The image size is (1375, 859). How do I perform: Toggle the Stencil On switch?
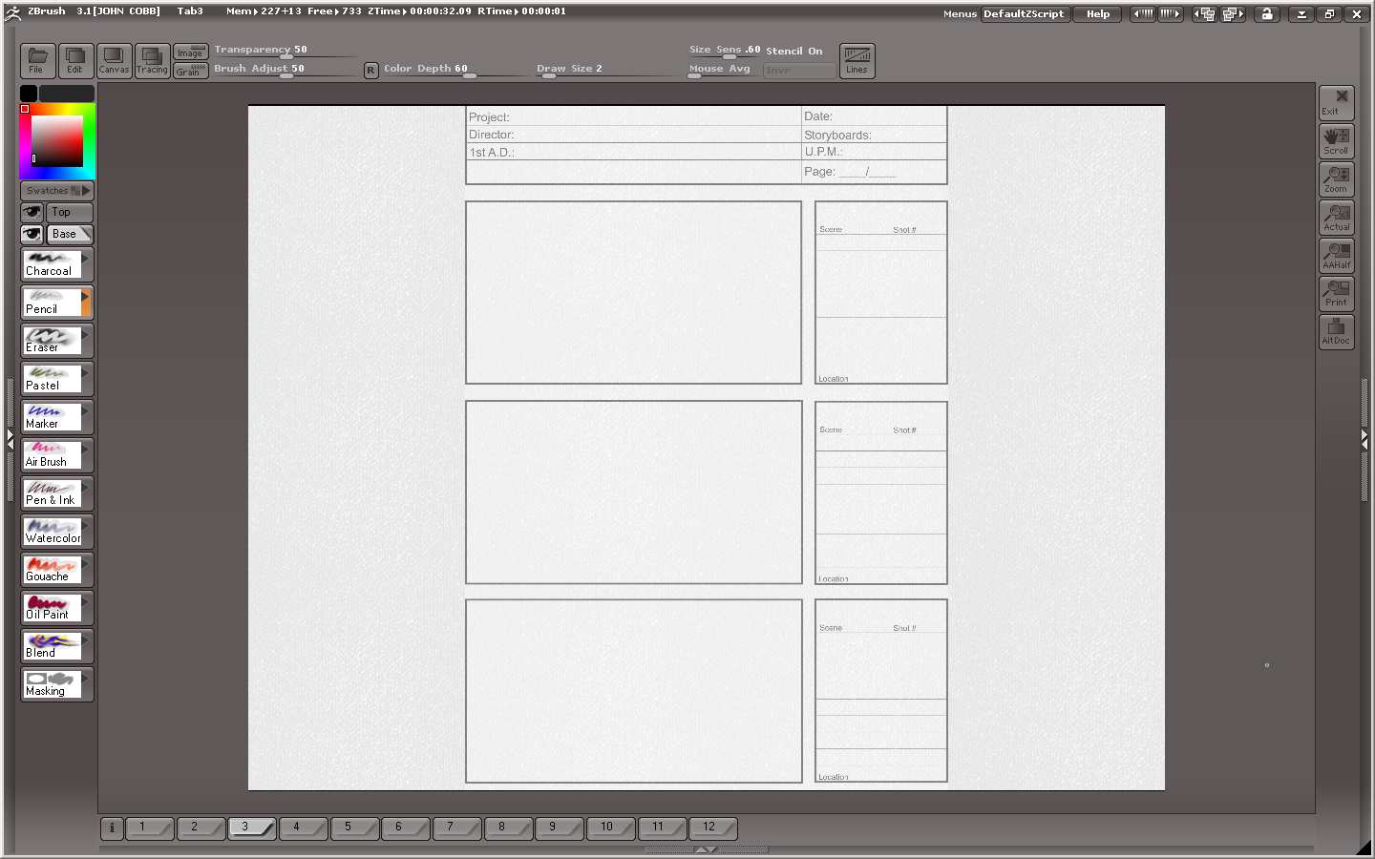[x=793, y=52]
